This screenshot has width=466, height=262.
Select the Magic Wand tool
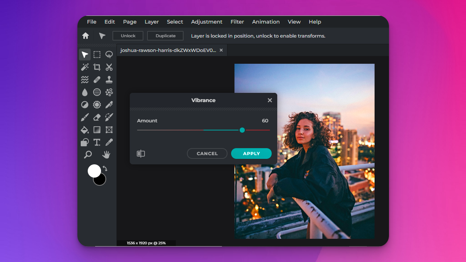[x=85, y=67]
